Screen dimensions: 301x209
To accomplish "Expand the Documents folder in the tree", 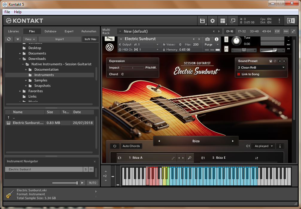I will pyautogui.click(x=20, y=53).
